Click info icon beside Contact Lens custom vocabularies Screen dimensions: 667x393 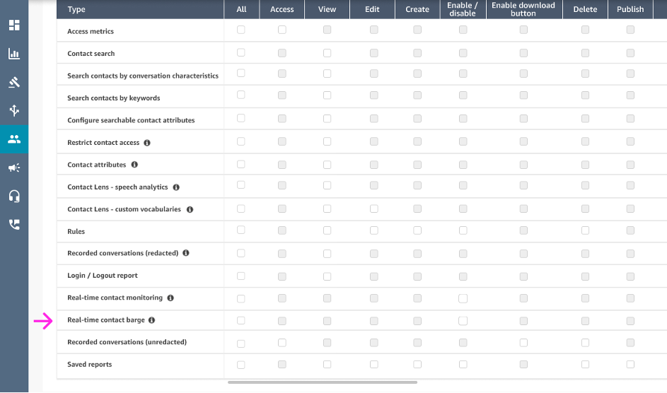coord(190,209)
